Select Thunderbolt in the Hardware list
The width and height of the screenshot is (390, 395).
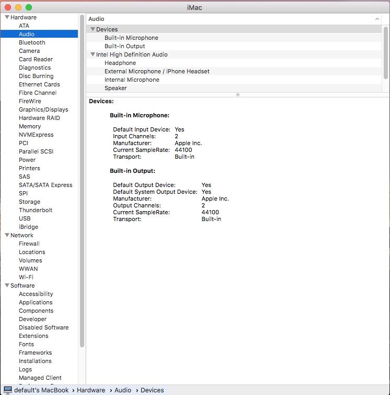tap(36, 210)
